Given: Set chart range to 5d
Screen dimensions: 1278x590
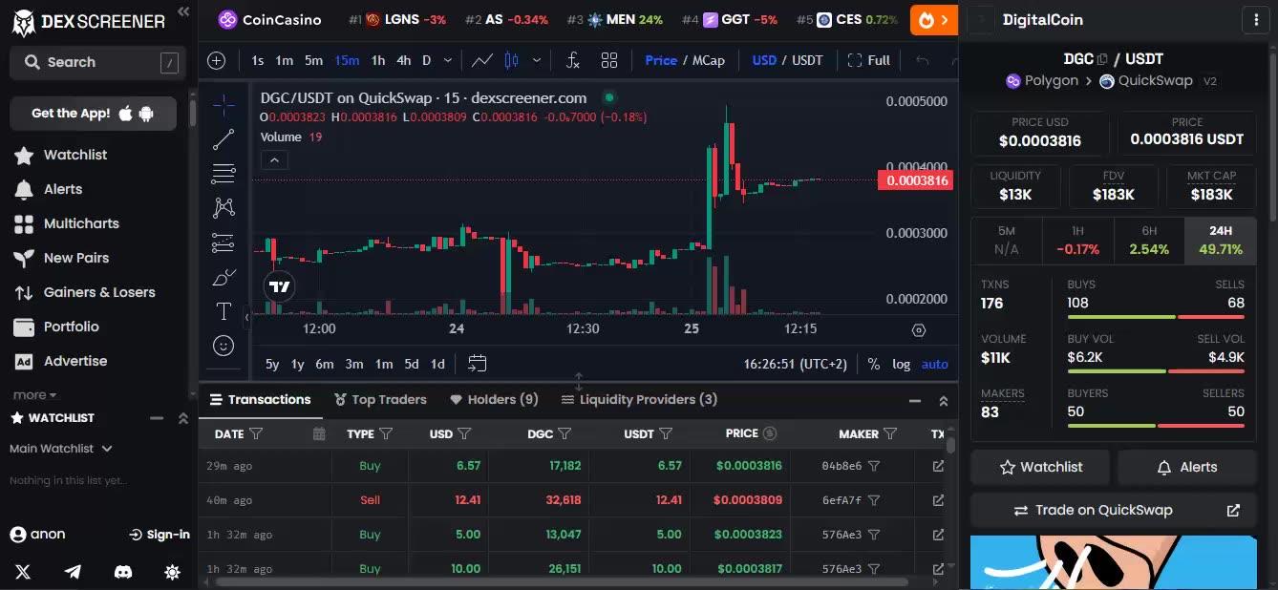Looking at the screenshot, I should tap(412, 364).
